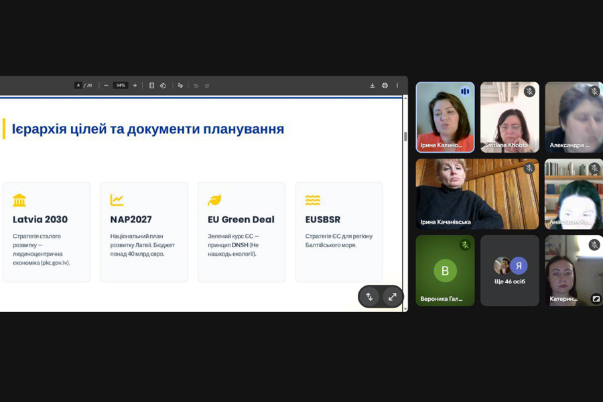The image size is (603, 402).
Task: Click the audio activity indicator on Ірина Калино tile
Action: click(x=465, y=91)
